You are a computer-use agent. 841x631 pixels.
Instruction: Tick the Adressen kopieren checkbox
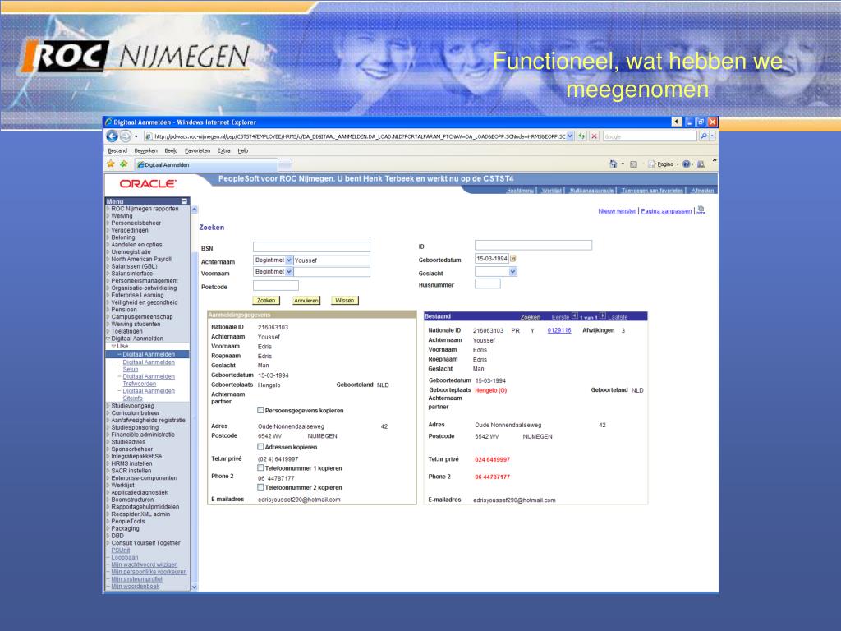pyautogui.click(x=260, y=446)
